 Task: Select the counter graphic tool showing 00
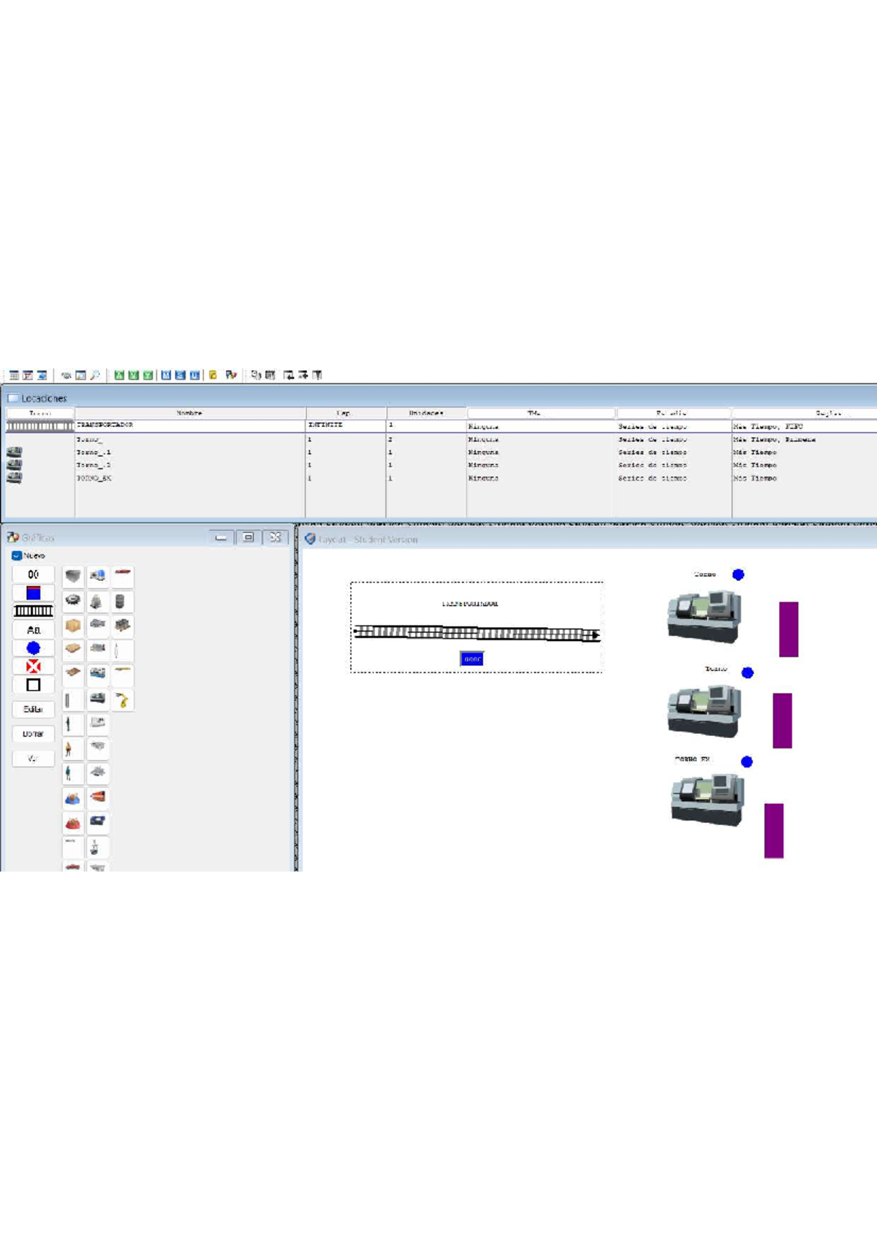pyautogui.click(x=33, y=574)
